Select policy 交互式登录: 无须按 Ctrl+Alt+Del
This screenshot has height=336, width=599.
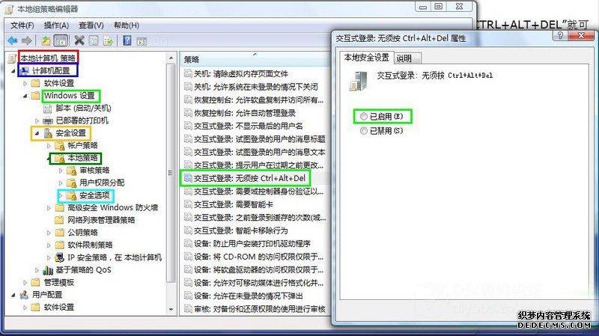point(249,178)
